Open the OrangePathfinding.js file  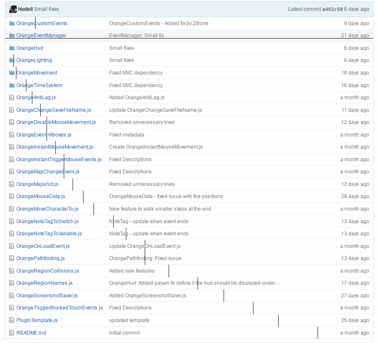[x=41, y=258]
